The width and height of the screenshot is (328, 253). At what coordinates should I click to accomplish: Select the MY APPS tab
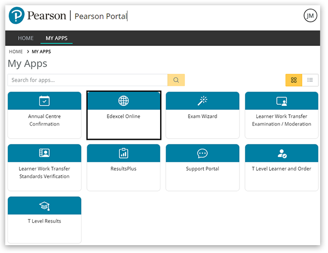coord(56,38)
